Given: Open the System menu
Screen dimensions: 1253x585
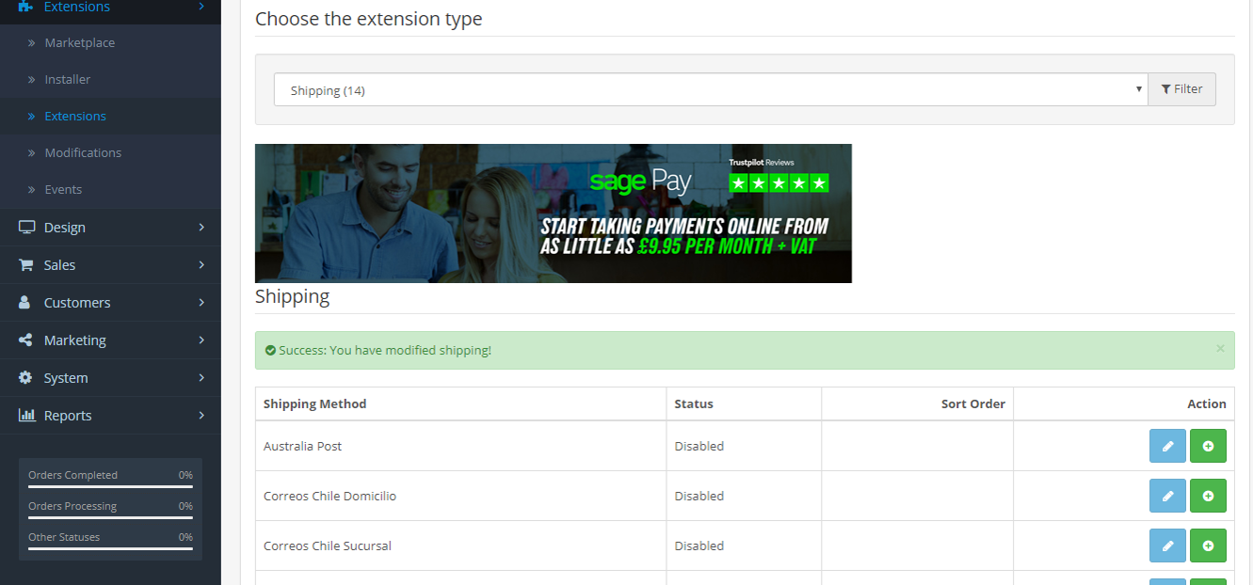Looking at the screenshot, I should click(110, 378).
